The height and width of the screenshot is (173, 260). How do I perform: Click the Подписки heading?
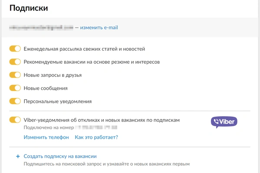29,8
